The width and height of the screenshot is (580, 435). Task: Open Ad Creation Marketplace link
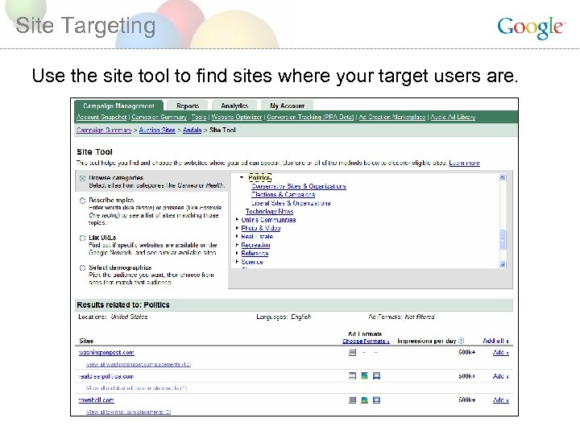coord(392,117)
